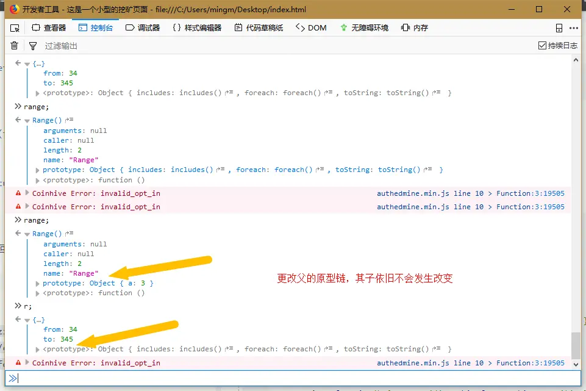Collapse the second Range() function result

(x=27, y=234)
